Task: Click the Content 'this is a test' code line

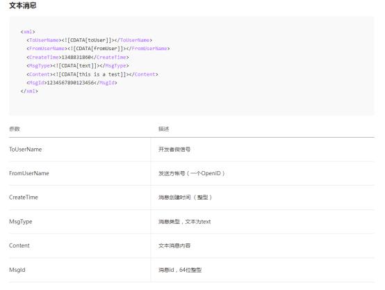Action: click(x=92, y=74)
